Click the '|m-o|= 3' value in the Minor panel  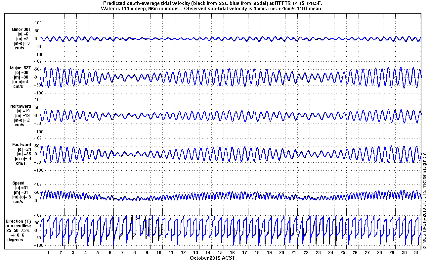tap(21, 43)
